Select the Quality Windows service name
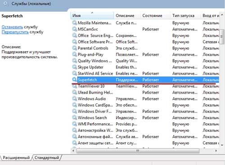225x165 pixels. pos(95,61)
